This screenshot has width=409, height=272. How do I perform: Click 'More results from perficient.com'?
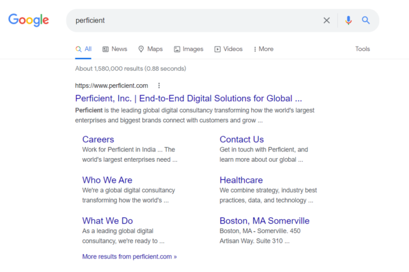click(129, 257)
